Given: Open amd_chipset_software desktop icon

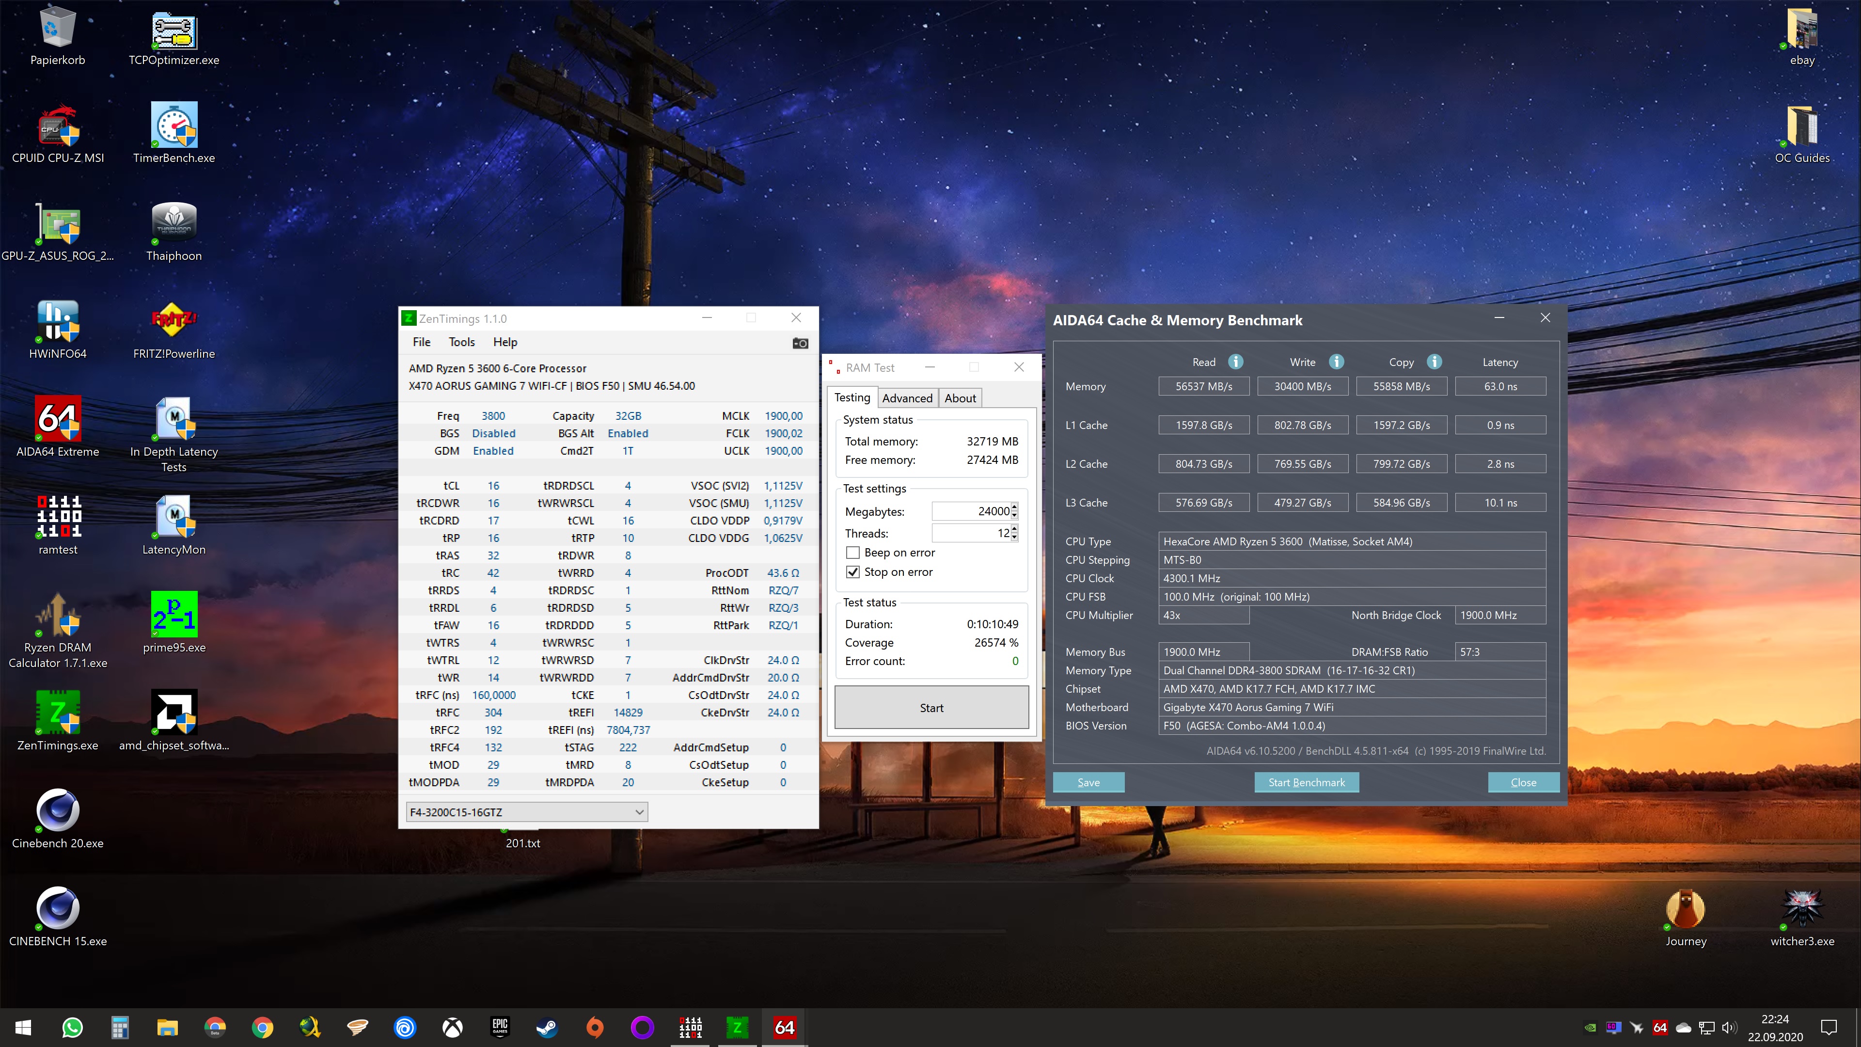Looking at the screenshot, I should point(174,721).
